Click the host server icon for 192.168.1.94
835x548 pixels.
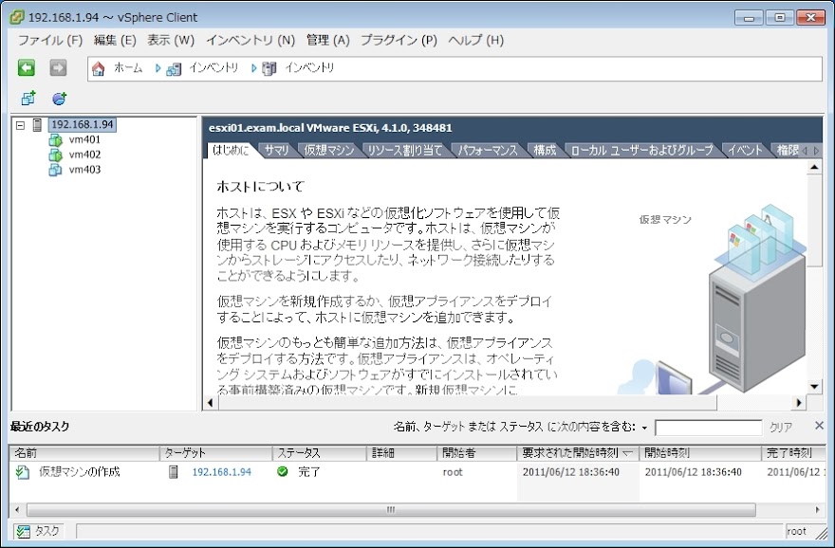tap(37, 125)
